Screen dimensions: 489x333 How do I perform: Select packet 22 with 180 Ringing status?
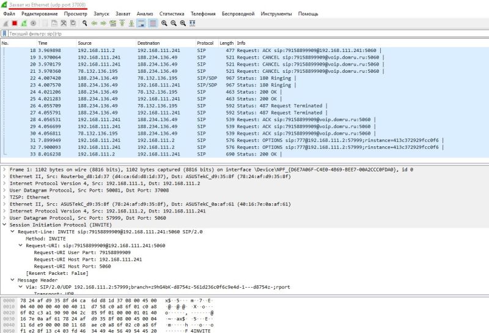coord(244,78)
